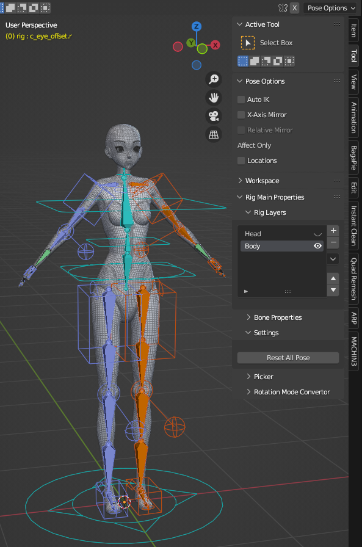This screenshot has height=547, width=362.
Task: Select 'Extend selection' mode in Active Tool panel
Action: (x=255, y=61)
